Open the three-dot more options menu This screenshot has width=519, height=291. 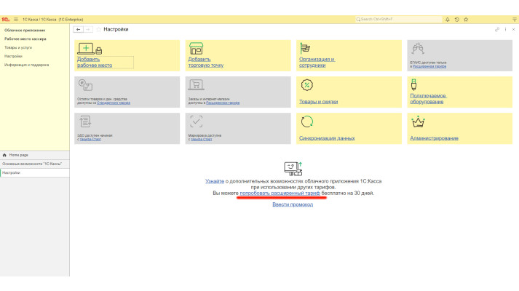pos(505,29)
